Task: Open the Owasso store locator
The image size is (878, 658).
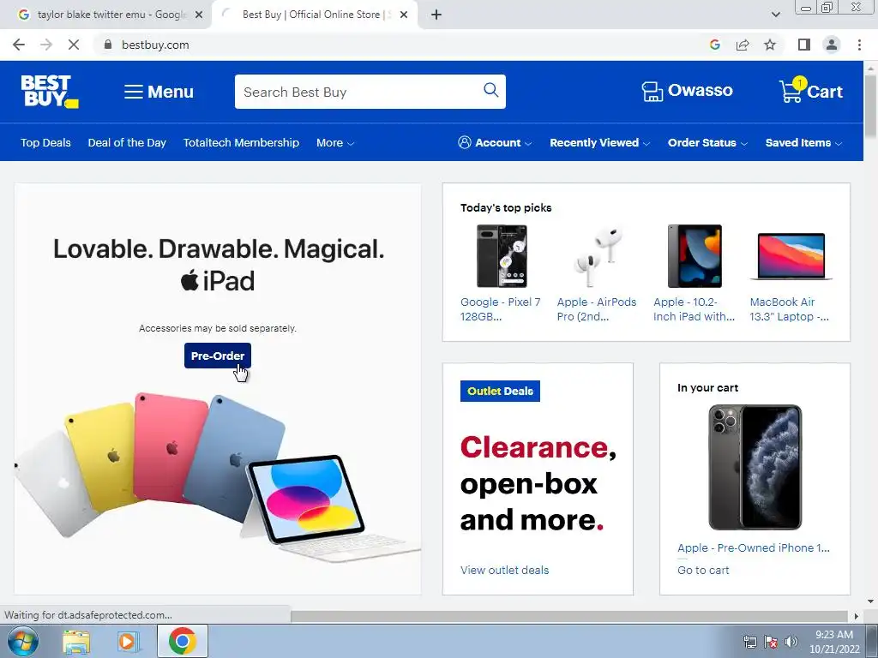Action: (x=687, y=91)
